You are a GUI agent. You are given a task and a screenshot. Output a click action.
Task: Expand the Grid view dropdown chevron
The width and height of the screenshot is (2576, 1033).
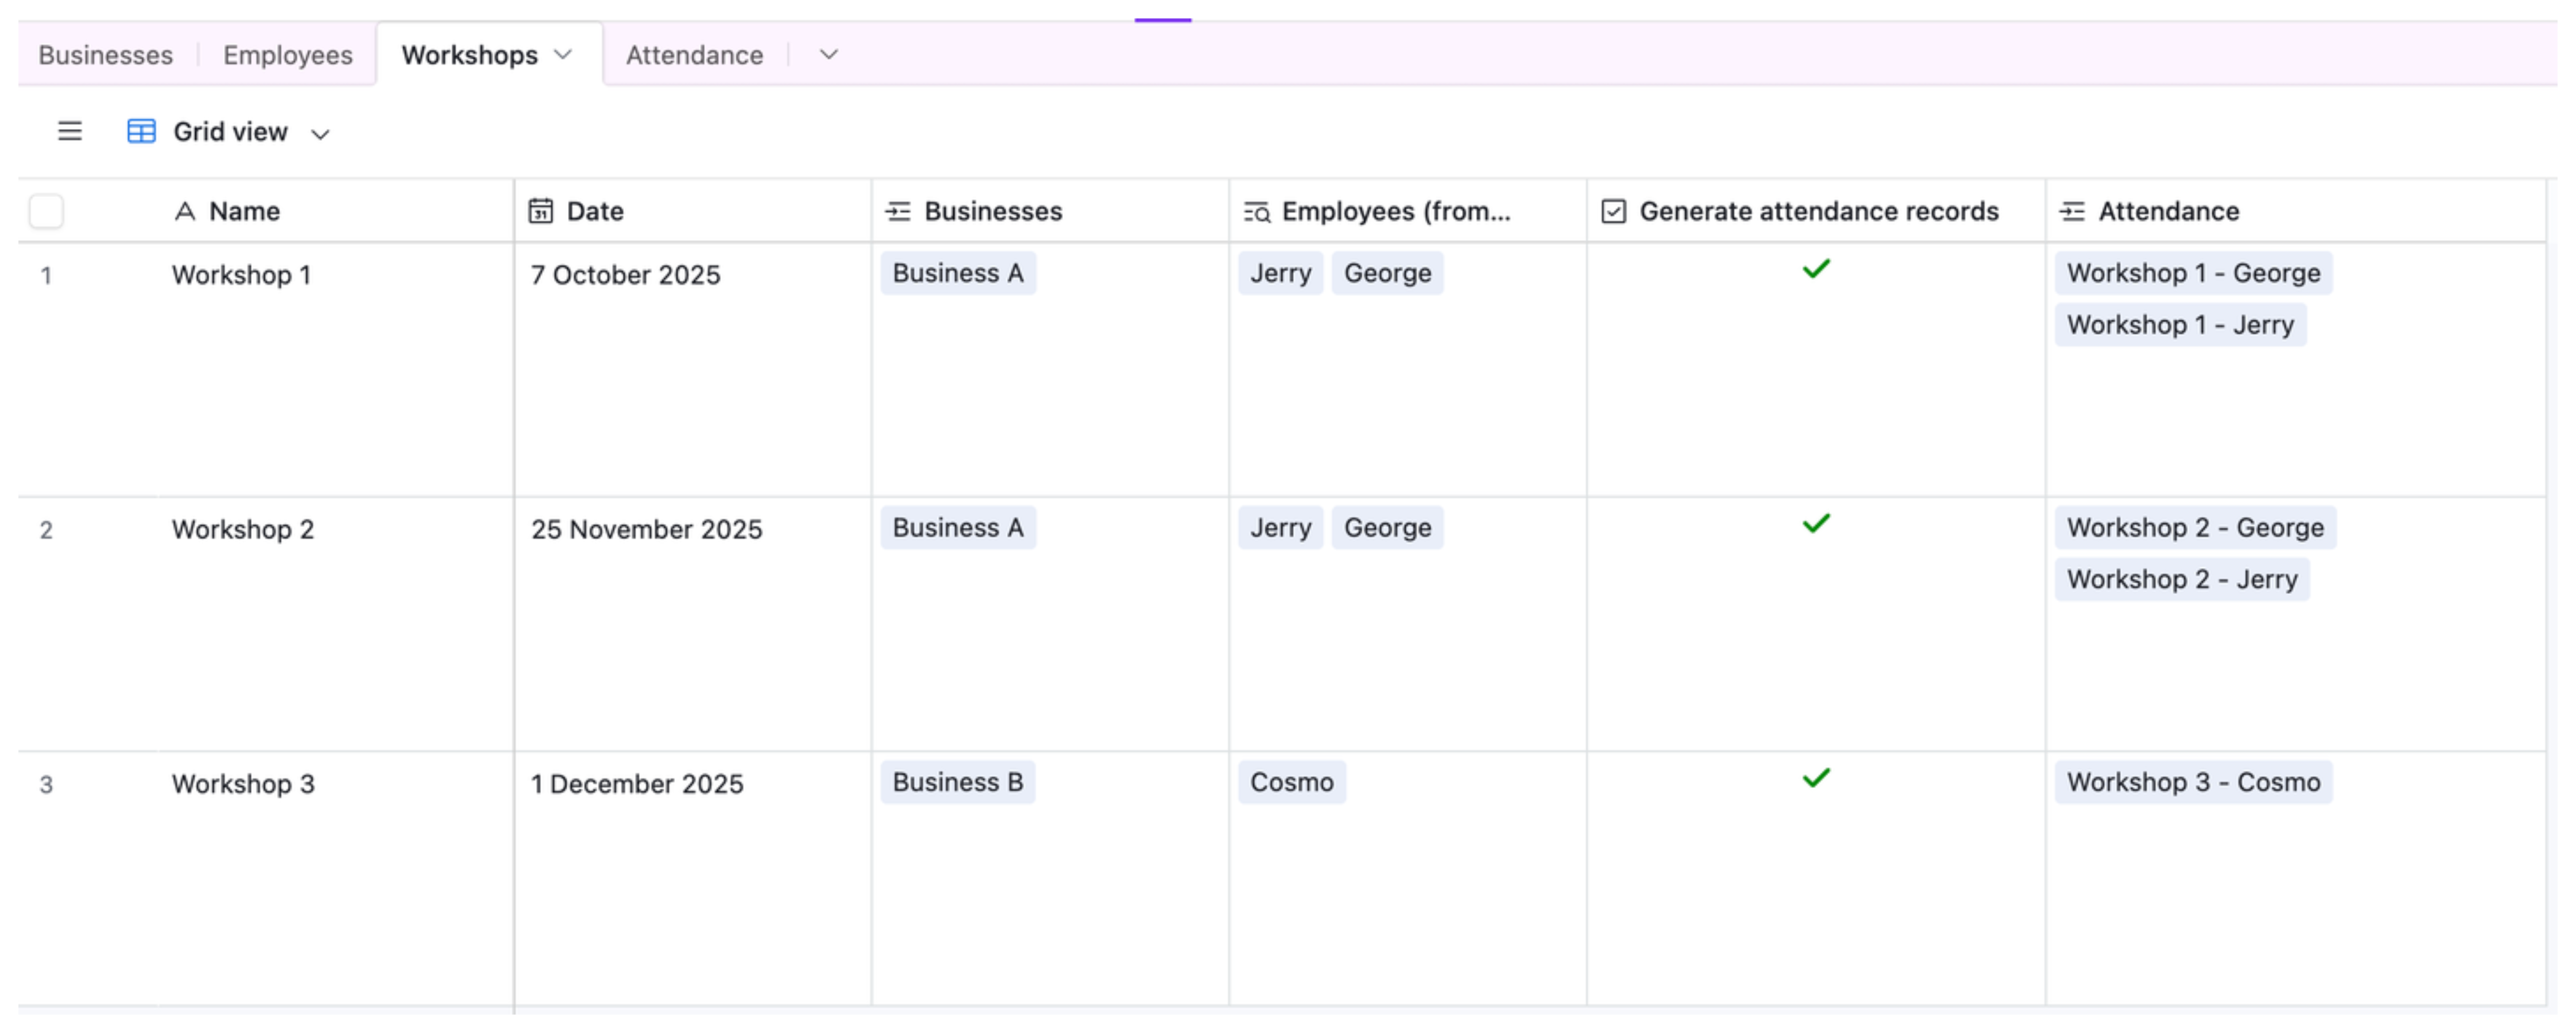click(x=320, y=134)
